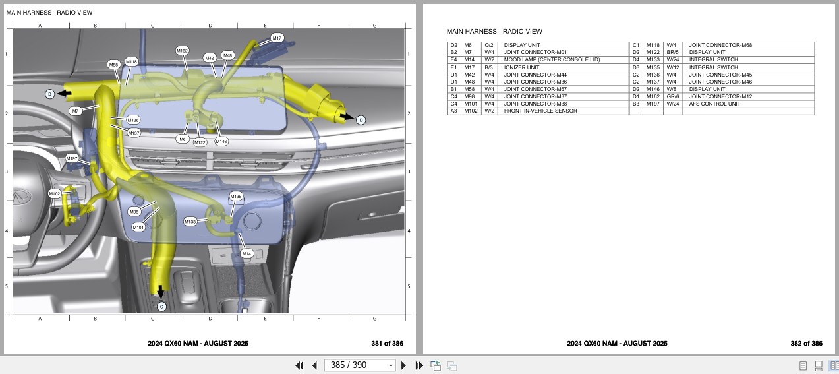Click connector label M136 in the diagram
Image resolution: width=839 pixels, height=374 pixels.
click(133, 120)
